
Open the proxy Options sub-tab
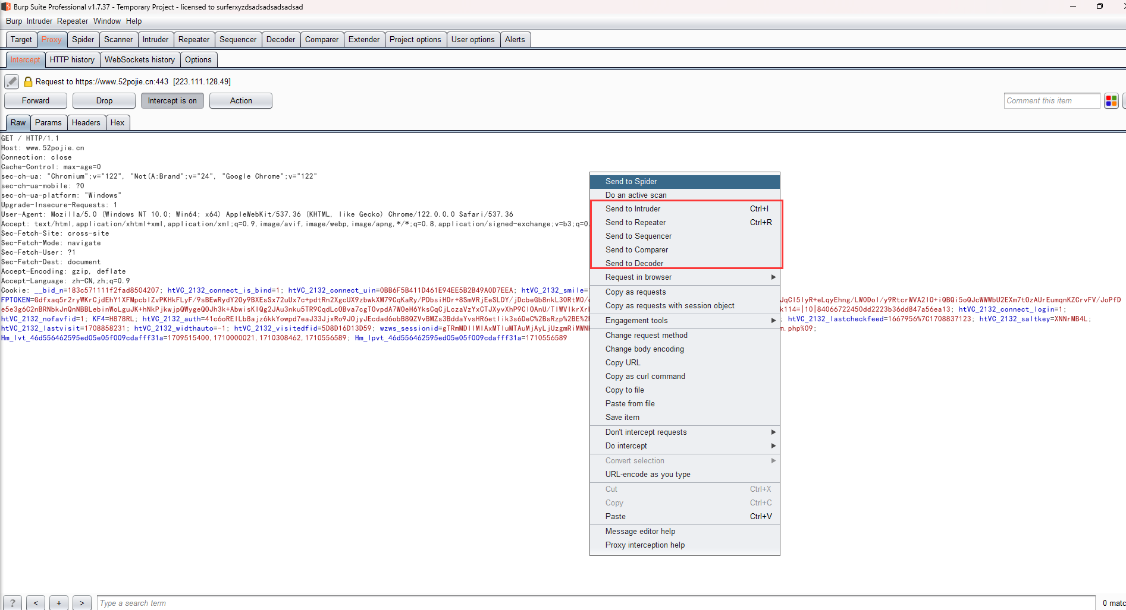(198, 60)
